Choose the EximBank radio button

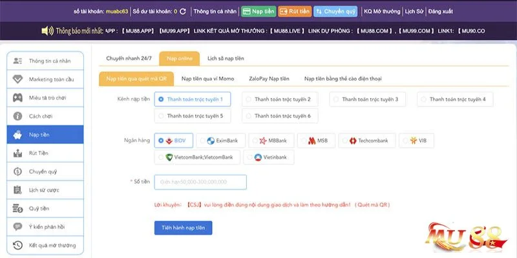pyautogui.click(x=202, y=141)
